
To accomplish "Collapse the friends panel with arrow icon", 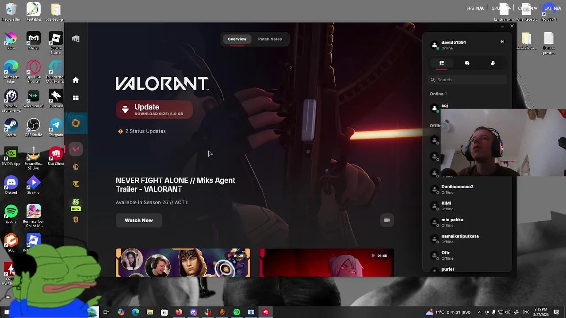I will coord(502,42).
